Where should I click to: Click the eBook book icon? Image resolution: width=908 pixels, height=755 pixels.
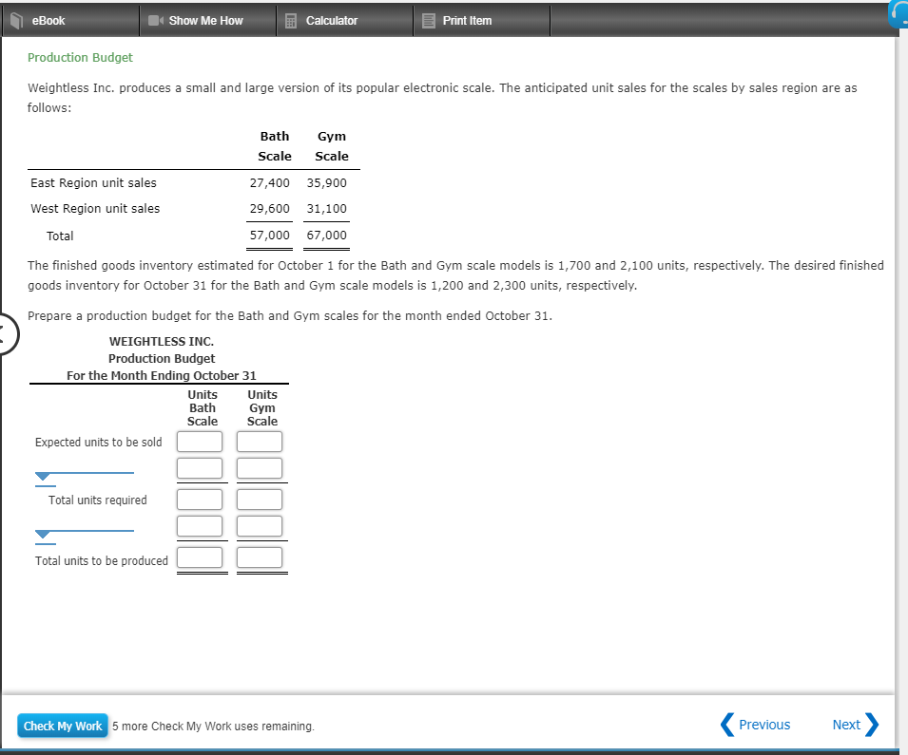coord(17,21)
